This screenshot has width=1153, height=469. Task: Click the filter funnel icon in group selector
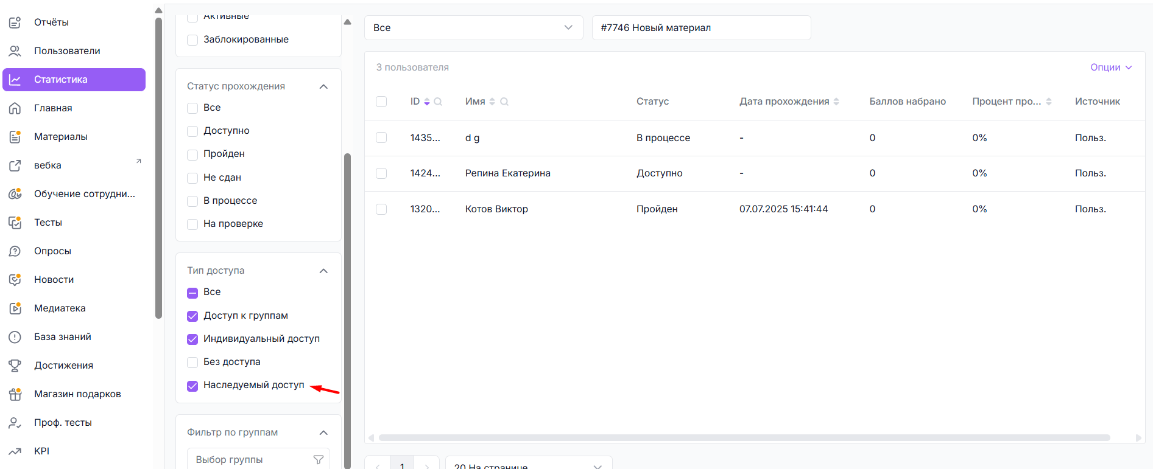[x=318, y=460]
